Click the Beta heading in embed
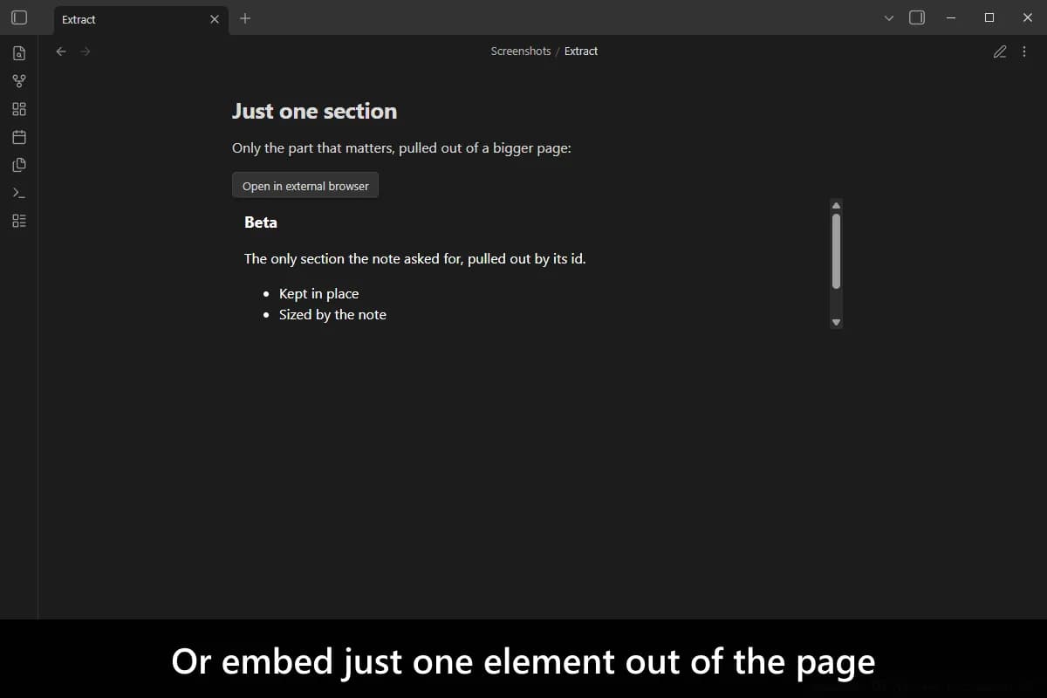The image size is (1047, 698). (261, 222)
